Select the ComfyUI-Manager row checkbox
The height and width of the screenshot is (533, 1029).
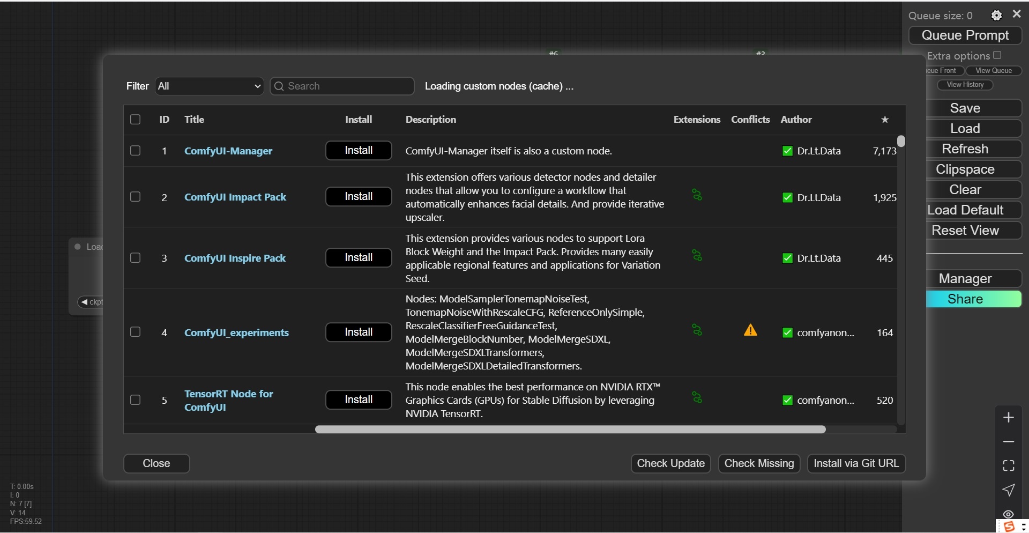coord(135,151)
